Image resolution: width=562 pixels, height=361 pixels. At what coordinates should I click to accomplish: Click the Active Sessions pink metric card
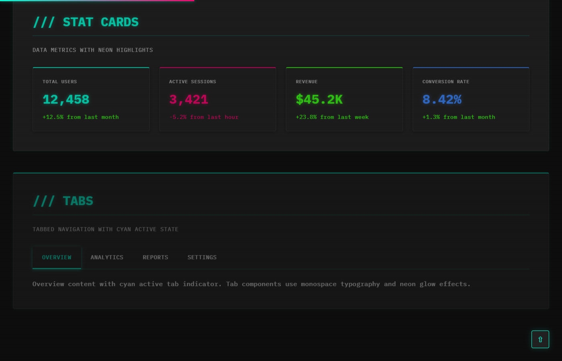point(218,99)
